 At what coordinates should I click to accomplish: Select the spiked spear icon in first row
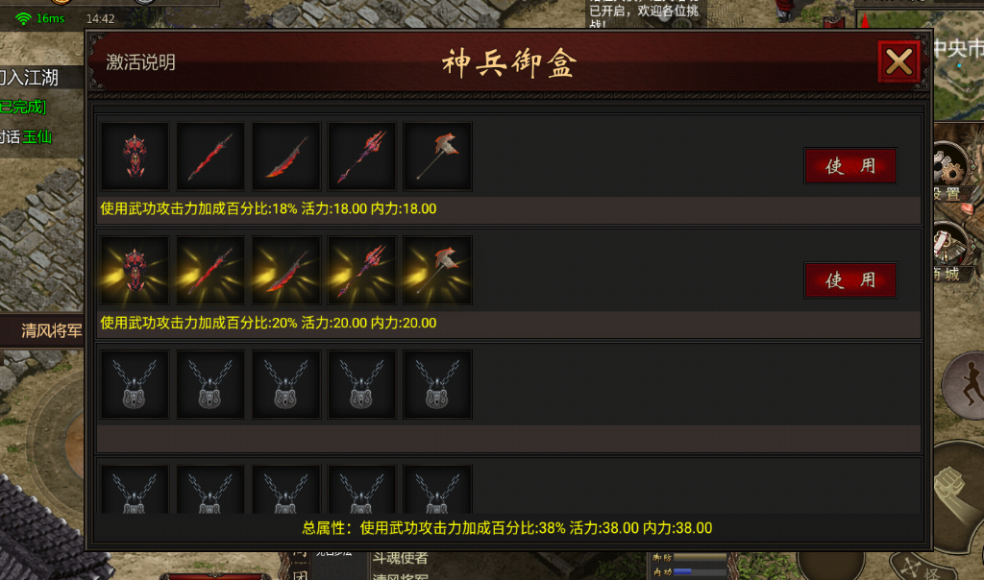coord(361,157)
